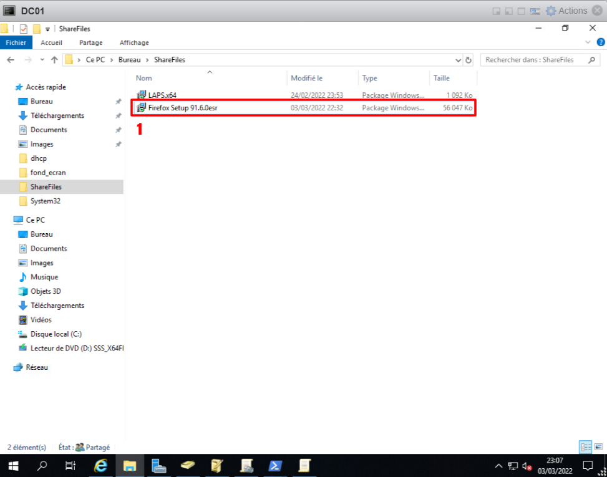
Task: Expand the ribbon with the chevron
Action: point(588,42)
